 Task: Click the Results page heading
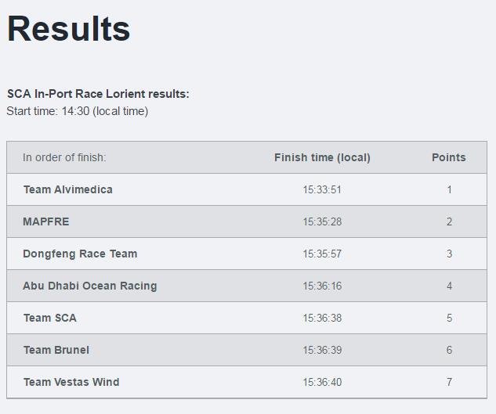coord(68,29)
